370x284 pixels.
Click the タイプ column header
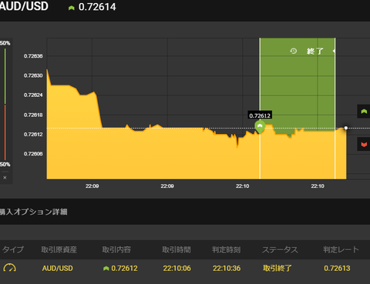point(13,249)
